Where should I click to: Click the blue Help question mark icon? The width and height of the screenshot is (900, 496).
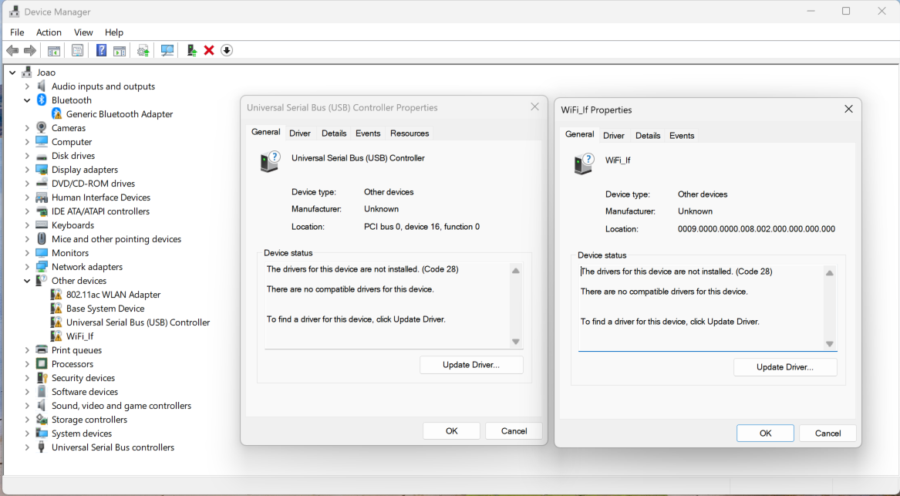coord(101,50)
